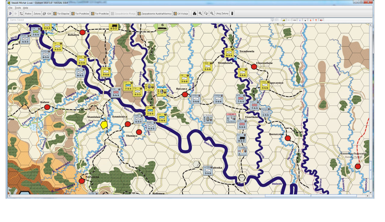Image resolution: width=385 pixels, height=222 pixels.
Task: Open the Tor Etapów chart
Action: point(61,14)
